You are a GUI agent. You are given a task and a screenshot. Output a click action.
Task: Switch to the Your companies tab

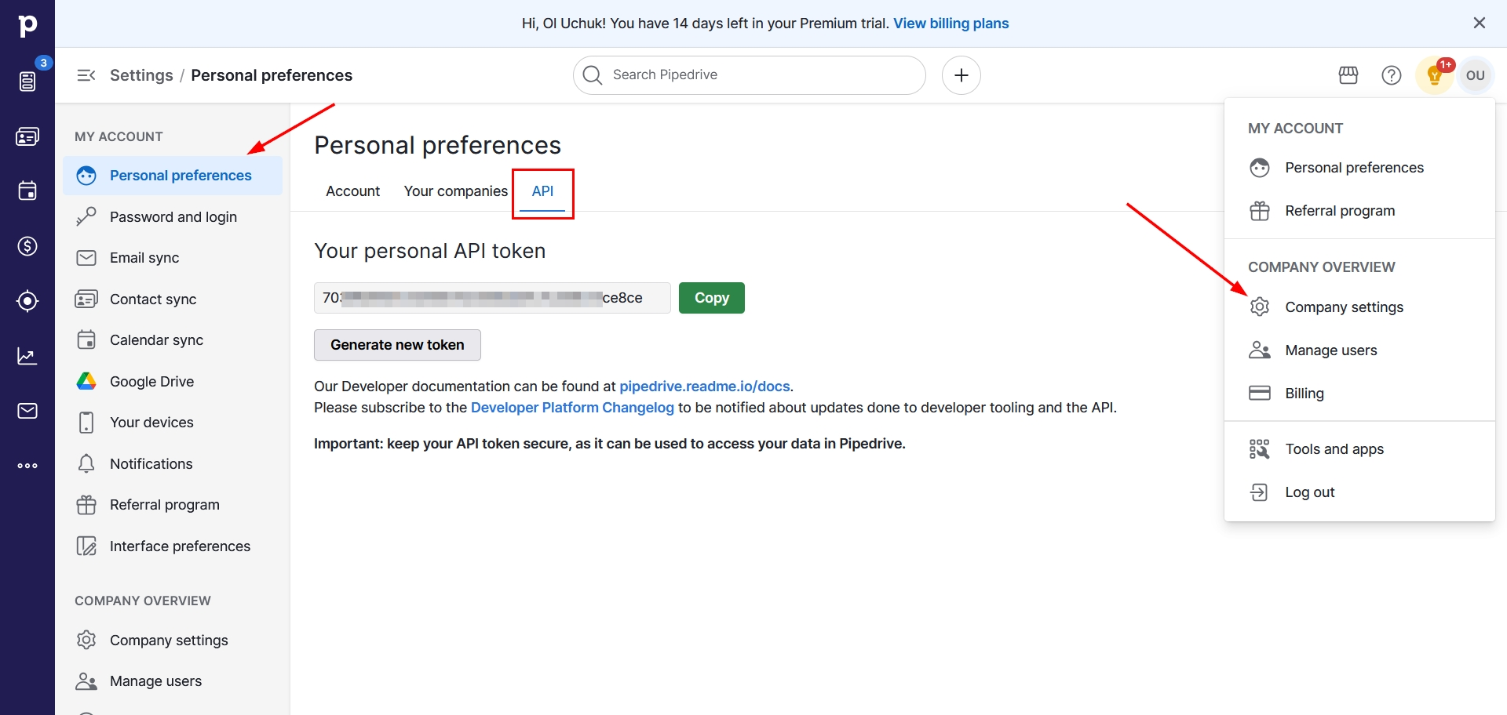click(455, 191)
